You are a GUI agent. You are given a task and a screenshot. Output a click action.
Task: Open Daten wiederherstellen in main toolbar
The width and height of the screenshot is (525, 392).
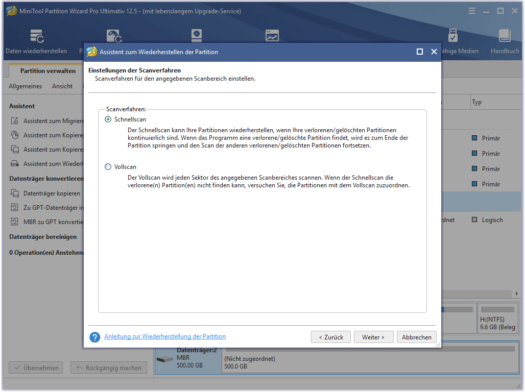[36, 41]
